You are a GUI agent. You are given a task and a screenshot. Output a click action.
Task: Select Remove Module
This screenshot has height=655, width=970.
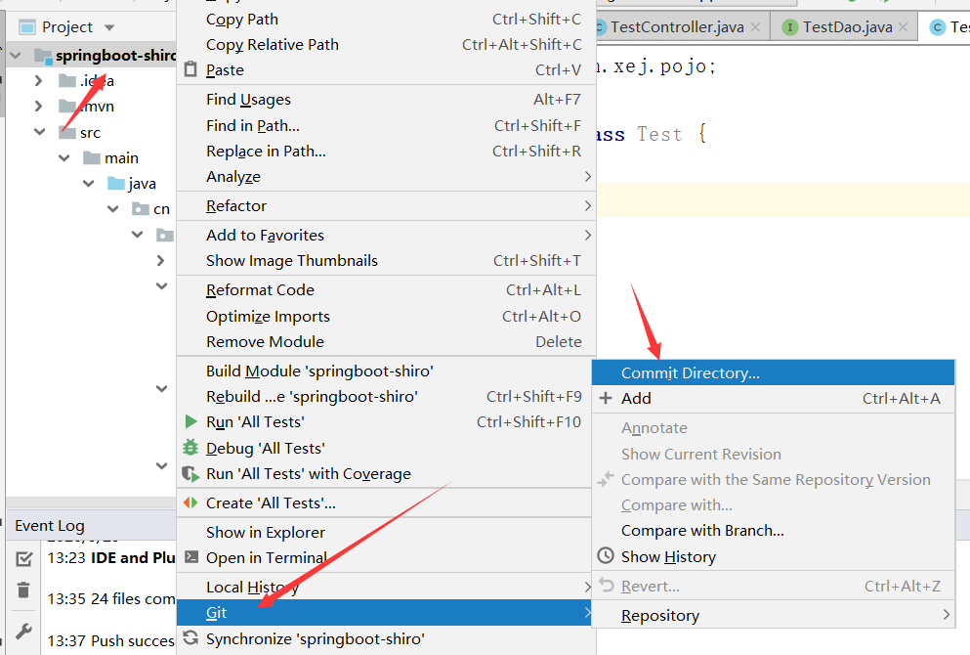click(386, 342)
